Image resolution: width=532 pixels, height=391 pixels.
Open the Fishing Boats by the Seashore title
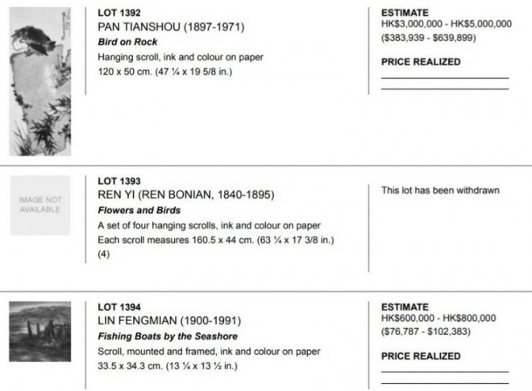point(168,336)
